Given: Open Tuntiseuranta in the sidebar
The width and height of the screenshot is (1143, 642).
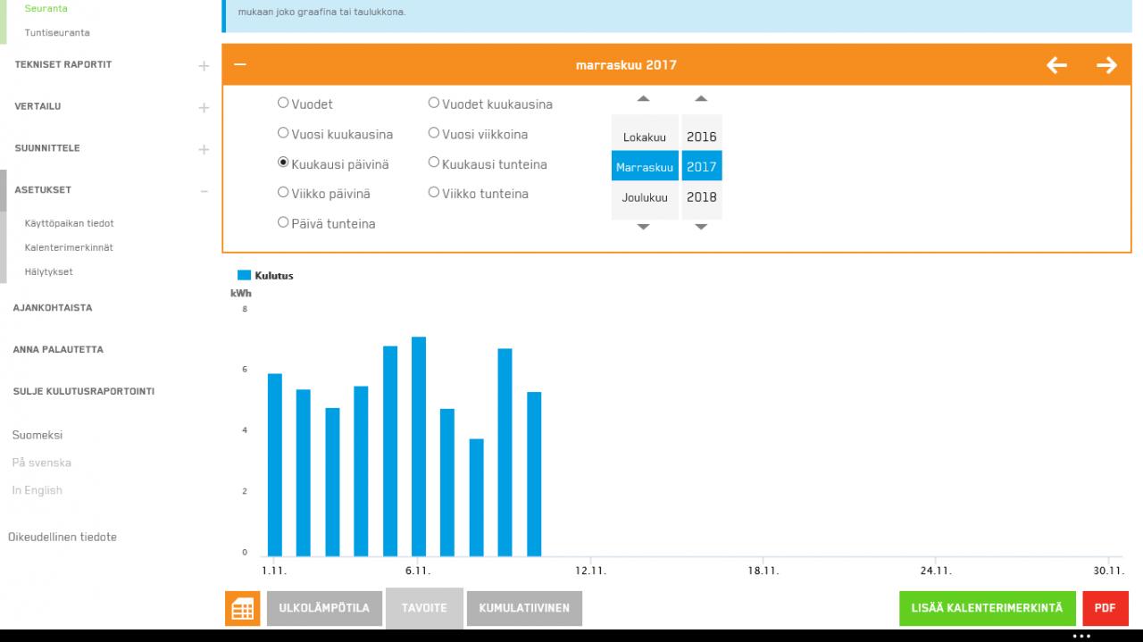Looking at the screenshot, I should click(57, 33).
